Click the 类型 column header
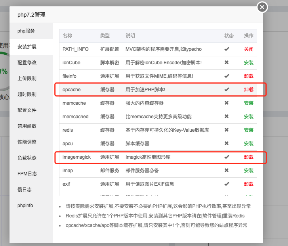288x246 pixels. (105, 36)
